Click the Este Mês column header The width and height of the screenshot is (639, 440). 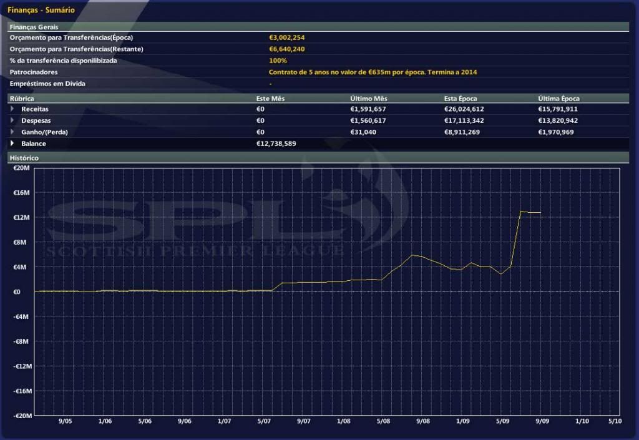pyautogui.click(x=271, y=99)
